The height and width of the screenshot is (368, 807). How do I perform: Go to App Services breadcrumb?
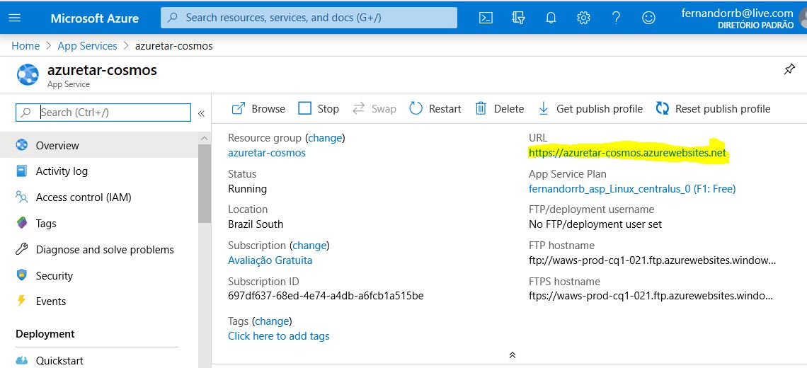click(x=88, y=46)
